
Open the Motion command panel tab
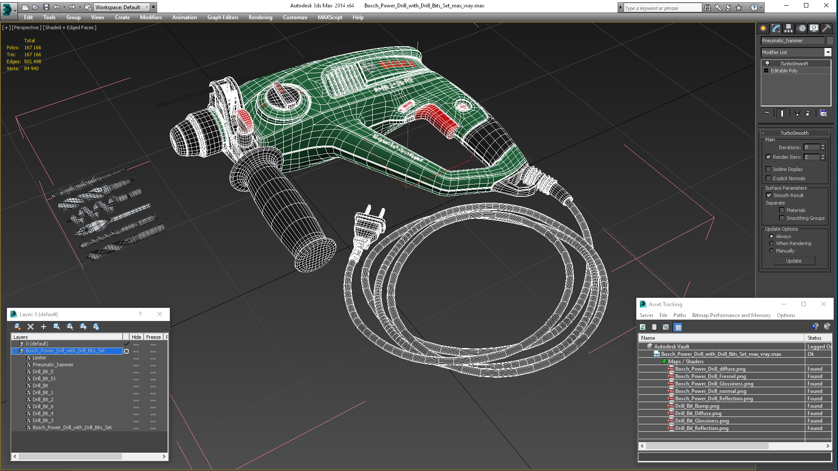(x=802, y=28)
